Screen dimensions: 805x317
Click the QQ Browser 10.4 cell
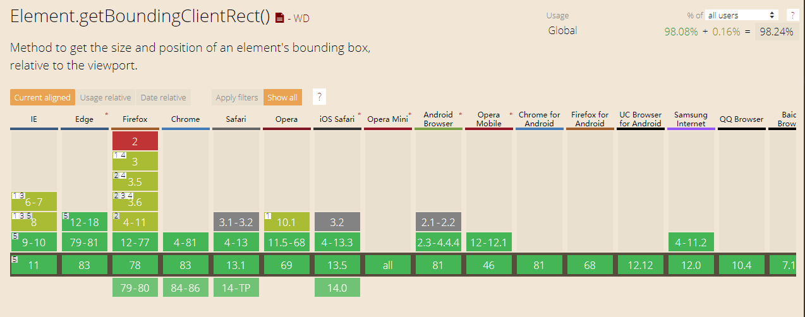741,265
